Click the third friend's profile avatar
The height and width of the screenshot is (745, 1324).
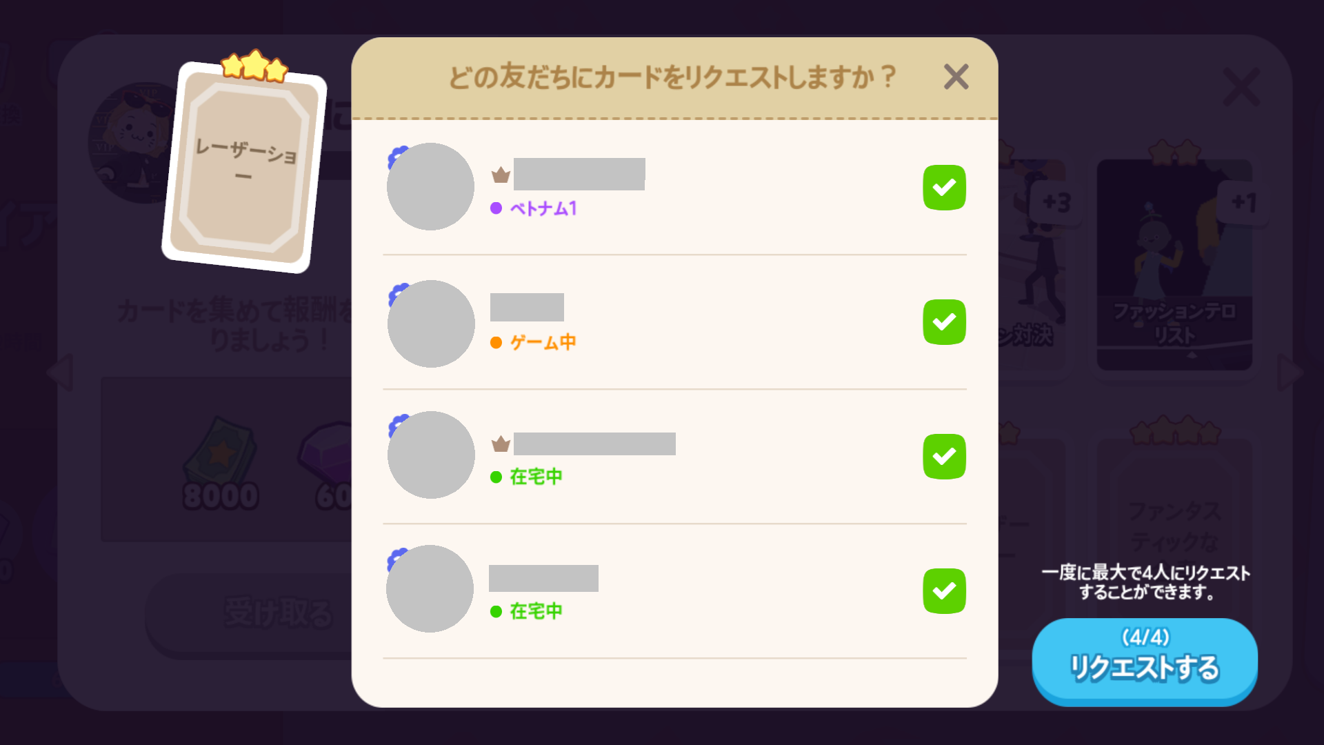430,455
